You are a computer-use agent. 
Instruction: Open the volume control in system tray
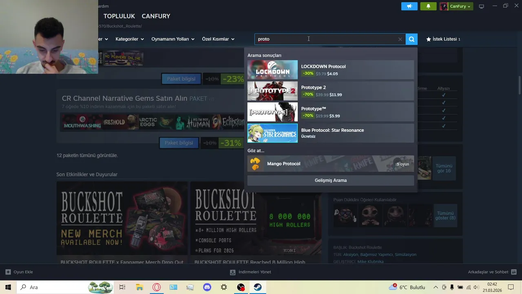[477, 287]
